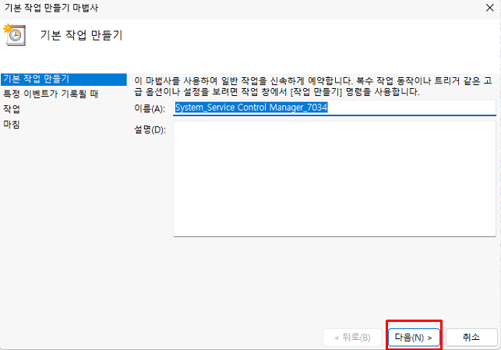The width and height of the screenshot is (501, 350).
Task: Click the 설명(D): label
Action: pyautogui.click(x=150, y=129)
